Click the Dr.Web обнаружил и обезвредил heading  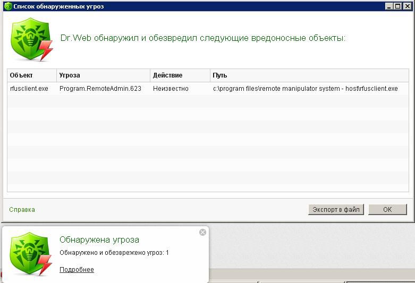203,38
